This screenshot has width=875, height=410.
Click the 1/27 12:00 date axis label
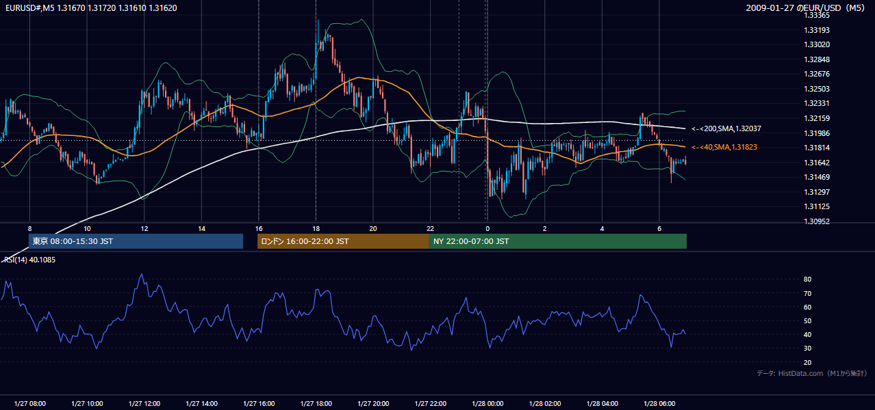[144, 403]
